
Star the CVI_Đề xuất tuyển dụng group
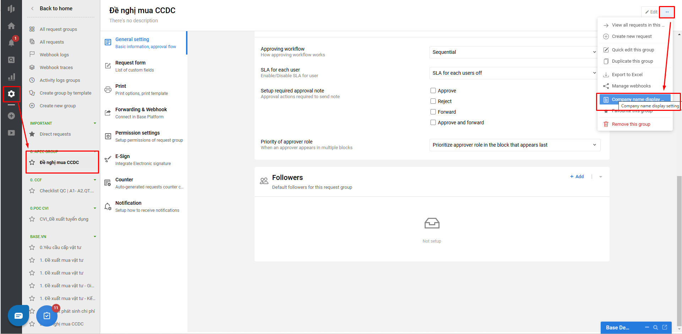tap(32, 219)
